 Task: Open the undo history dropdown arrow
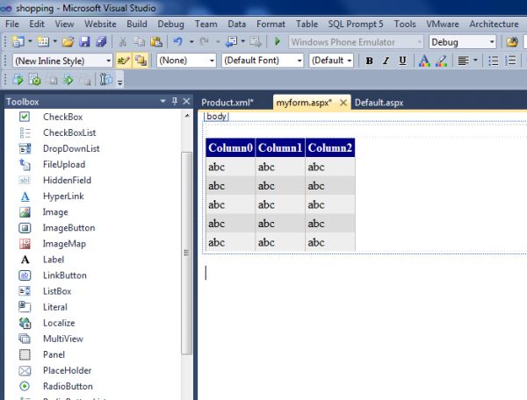pyautogui.click(x=191, y=42)
